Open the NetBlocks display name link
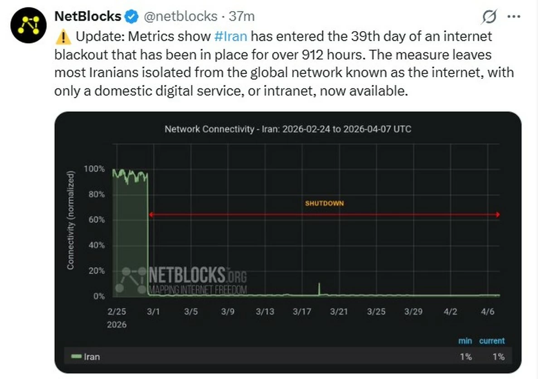This screenshot has width=544, height=379. [x=87, y=17]
